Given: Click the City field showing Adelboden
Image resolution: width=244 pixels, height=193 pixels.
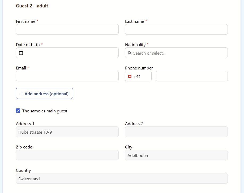Looking at the screenshot, I should [176, 155].
